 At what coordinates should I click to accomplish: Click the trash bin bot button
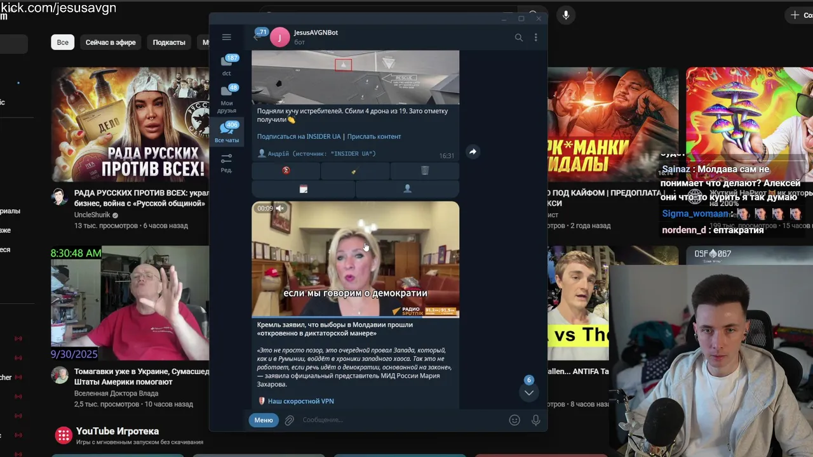click(x=424, y=171)
